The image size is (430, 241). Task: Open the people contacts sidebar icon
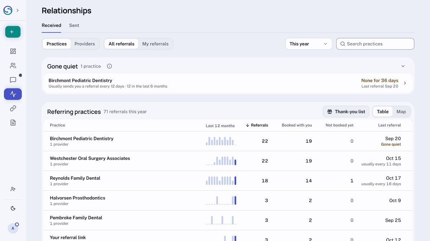click(13, 66)
